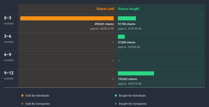Toggle the Sold By Companies legend label

pyautogui.click(x=38, y=104)
